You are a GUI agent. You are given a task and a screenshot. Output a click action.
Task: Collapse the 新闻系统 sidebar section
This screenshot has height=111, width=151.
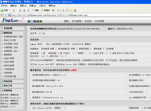8,33
